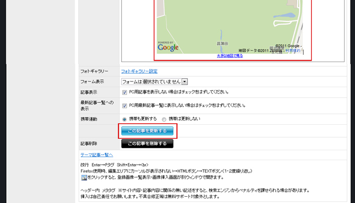This screenshot has width=355, height=203.
Task: Click the この記事を削除する button
Action: pyautogui.click(x=147, y=144)
